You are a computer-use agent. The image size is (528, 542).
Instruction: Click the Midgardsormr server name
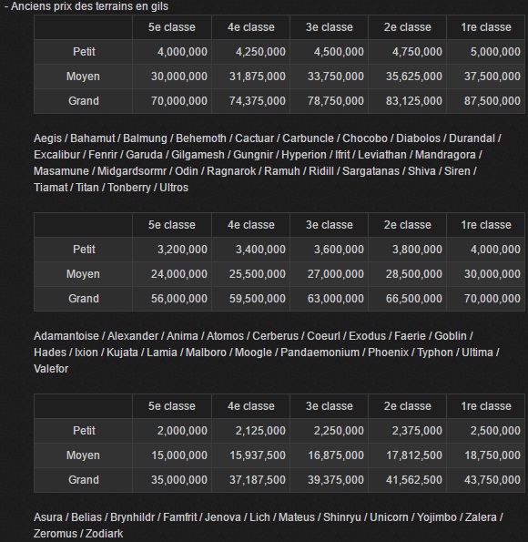click(x=132, y=171)
